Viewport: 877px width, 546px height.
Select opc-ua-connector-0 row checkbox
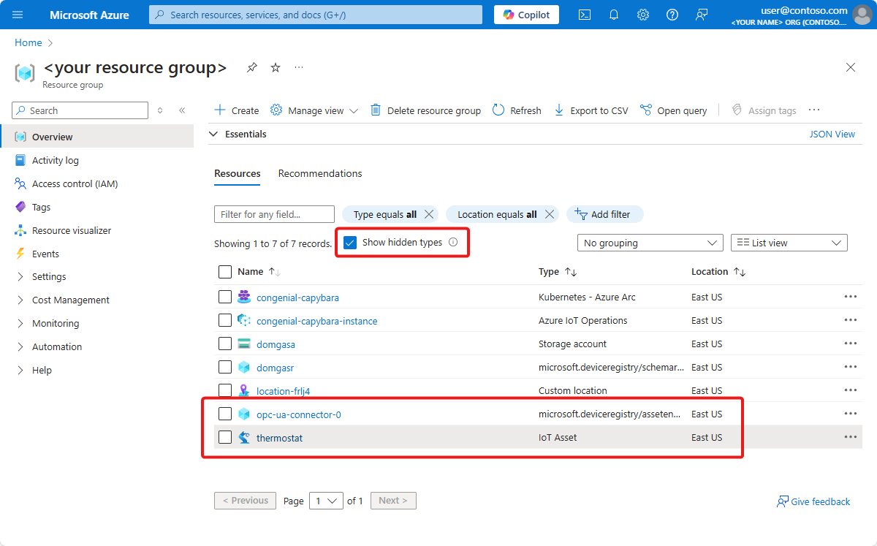point(225,414)
